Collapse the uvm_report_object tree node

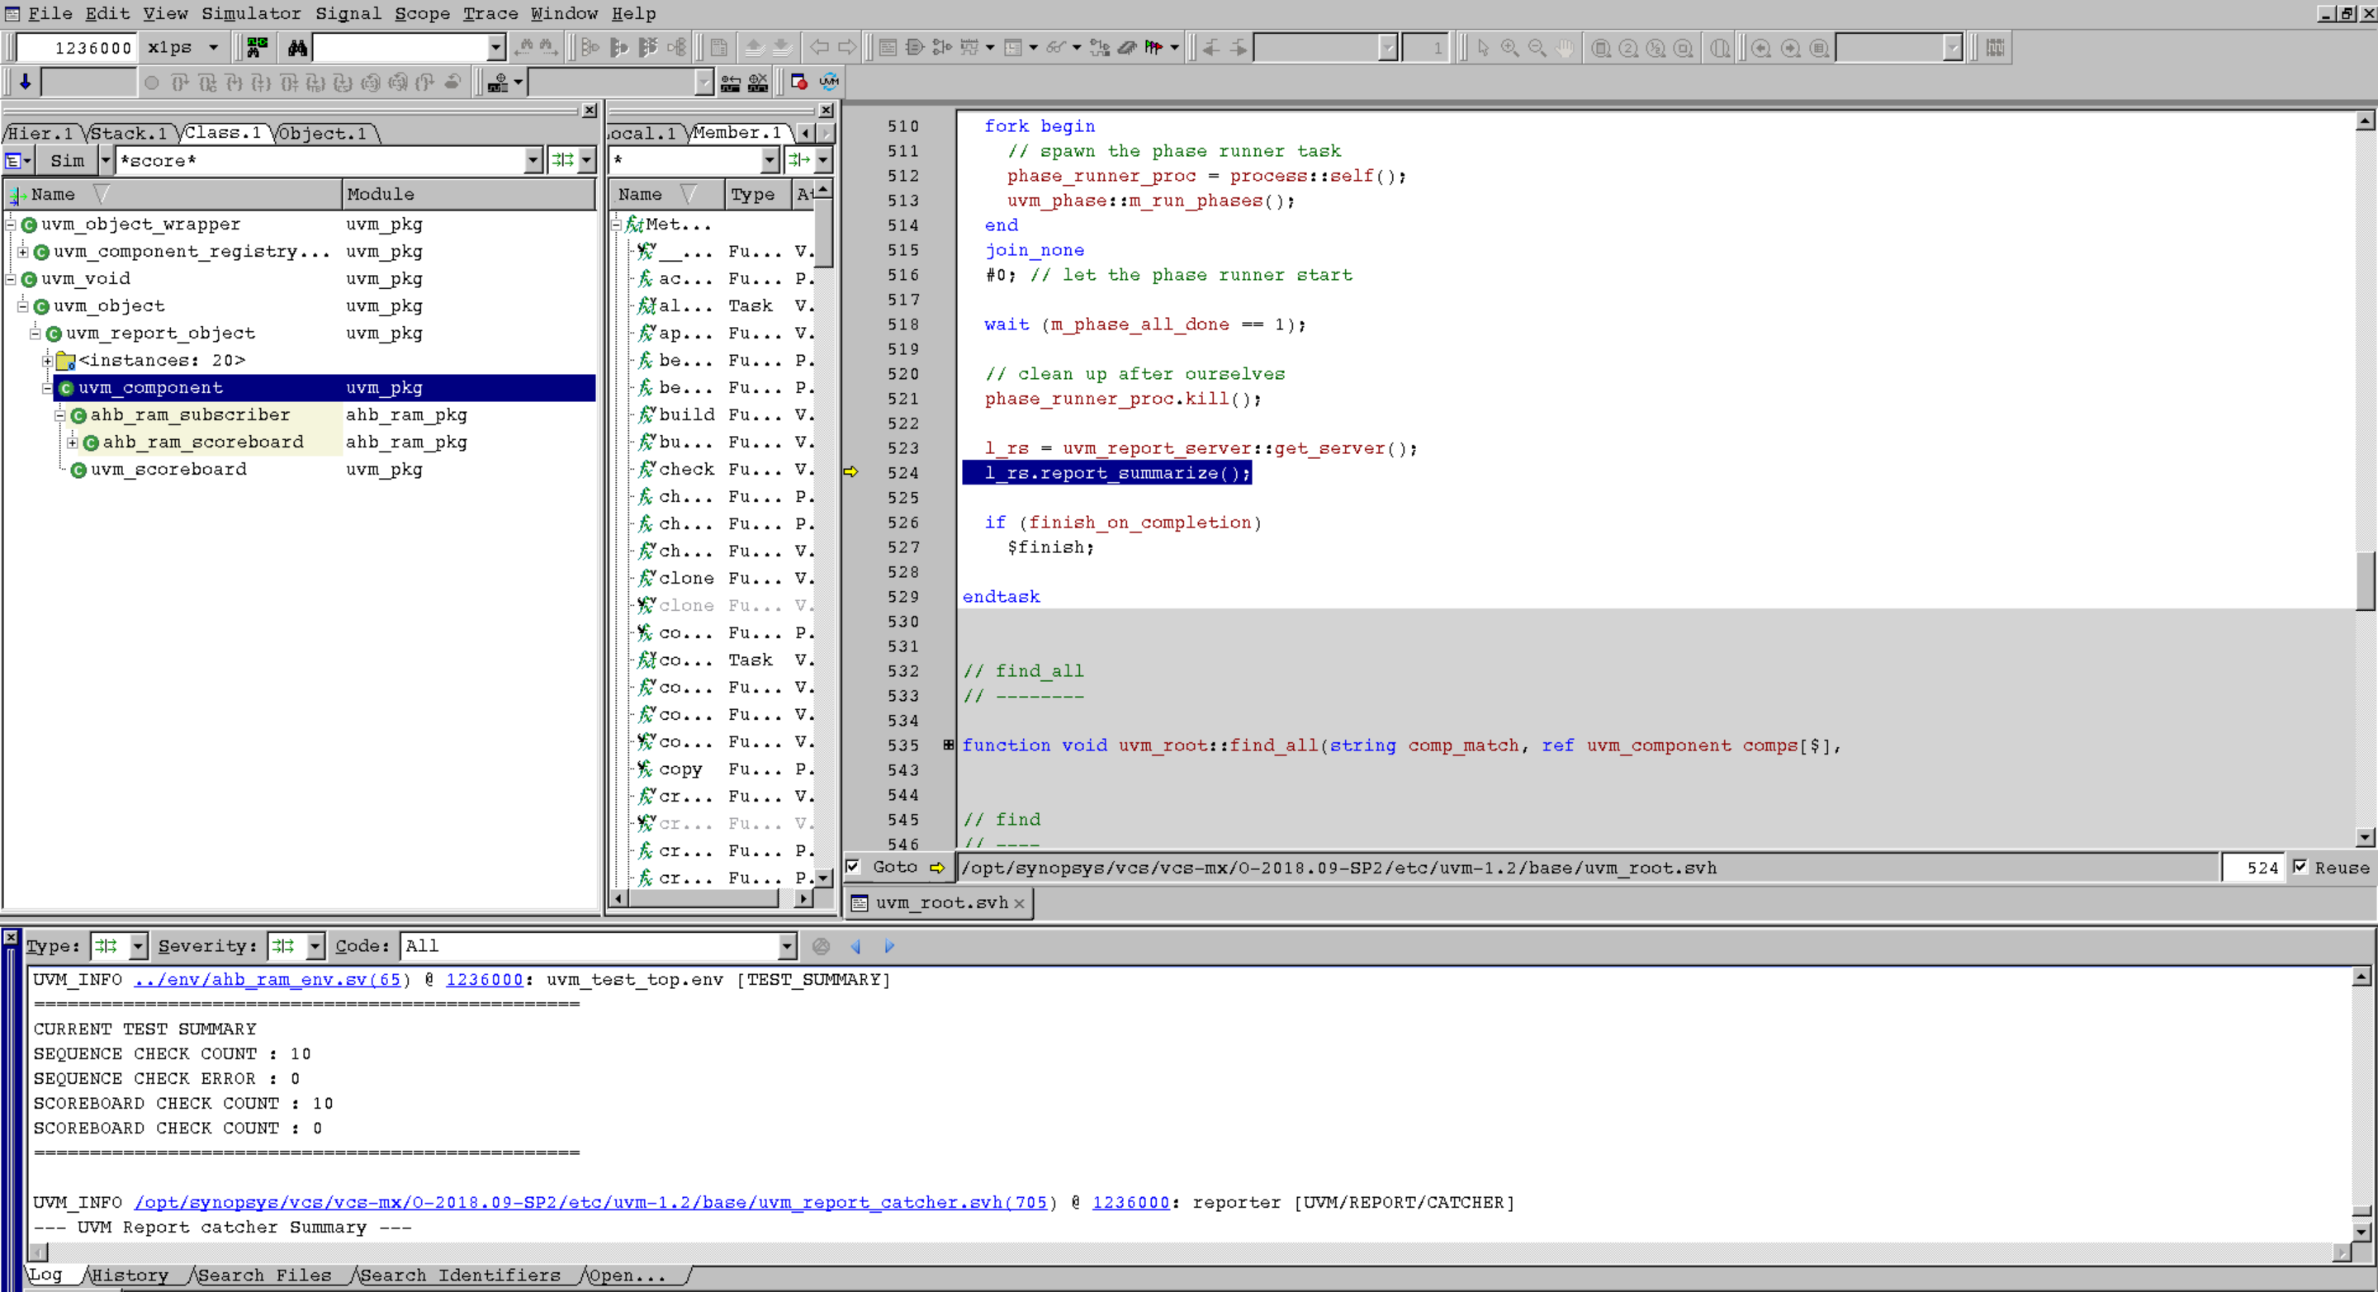point(35,334)
